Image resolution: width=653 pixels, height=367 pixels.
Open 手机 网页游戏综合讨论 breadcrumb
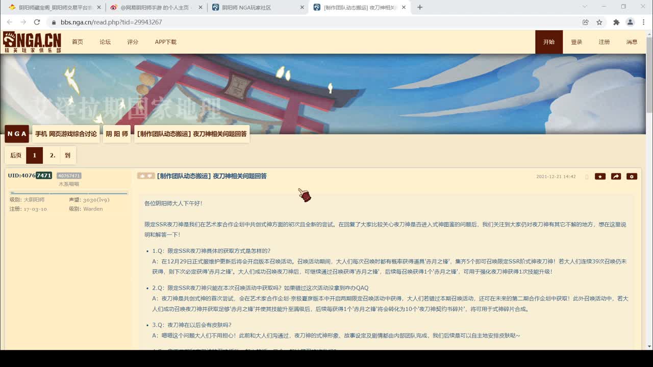pyautogui.click(x=66, y=134)
